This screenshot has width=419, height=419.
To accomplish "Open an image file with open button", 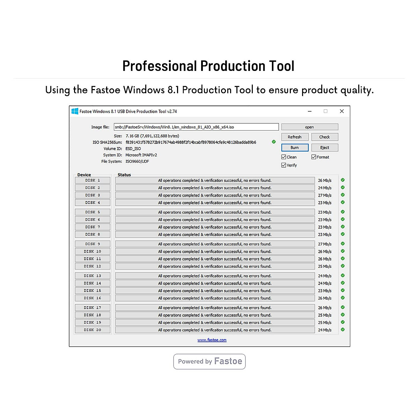I will [x=309, y=127].
